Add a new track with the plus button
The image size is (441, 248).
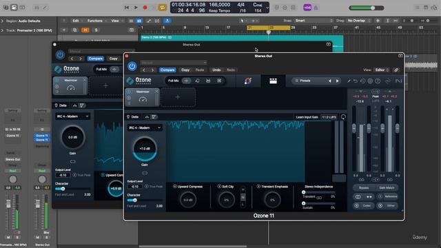click(x=64, y=30)
